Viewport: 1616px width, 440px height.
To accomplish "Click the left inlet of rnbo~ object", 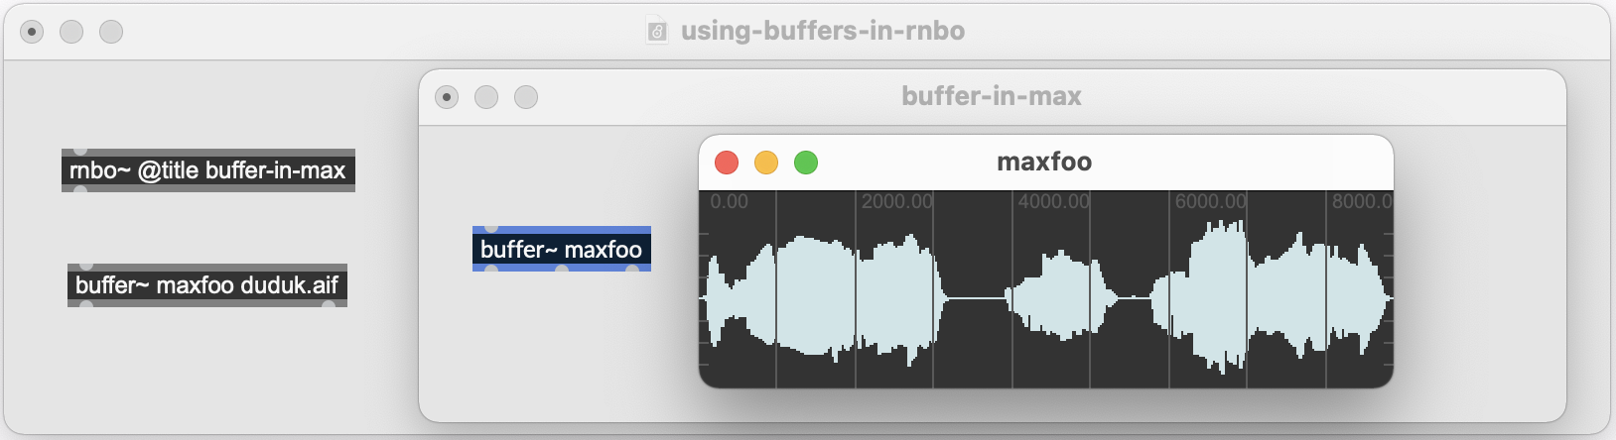I will (x=80, y=152).
